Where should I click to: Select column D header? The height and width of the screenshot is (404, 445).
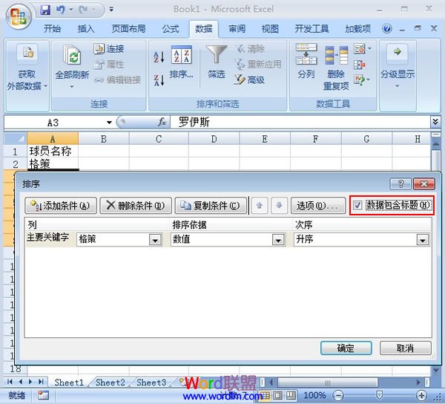(x=214, y=139)
